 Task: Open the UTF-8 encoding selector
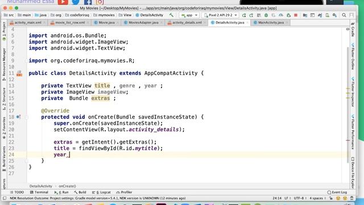pos(300,198)
